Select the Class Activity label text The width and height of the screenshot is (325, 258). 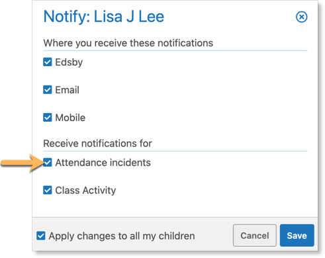[x=85, y=191]
